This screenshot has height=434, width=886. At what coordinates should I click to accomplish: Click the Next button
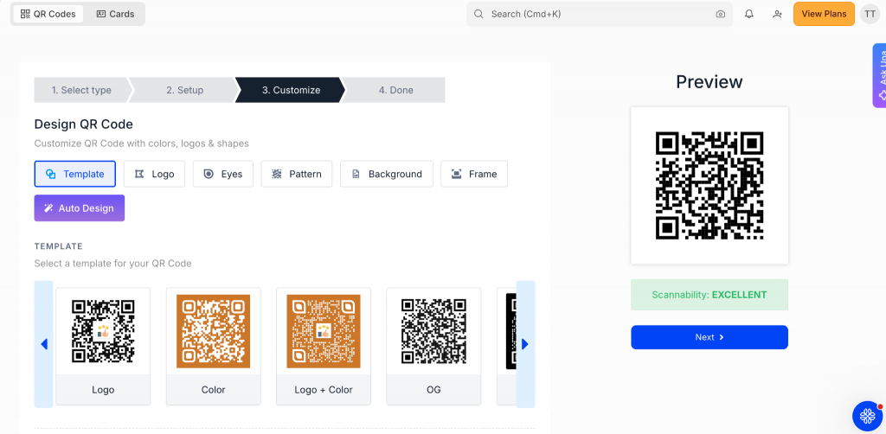pyautogui.click(x=709, y=337)
